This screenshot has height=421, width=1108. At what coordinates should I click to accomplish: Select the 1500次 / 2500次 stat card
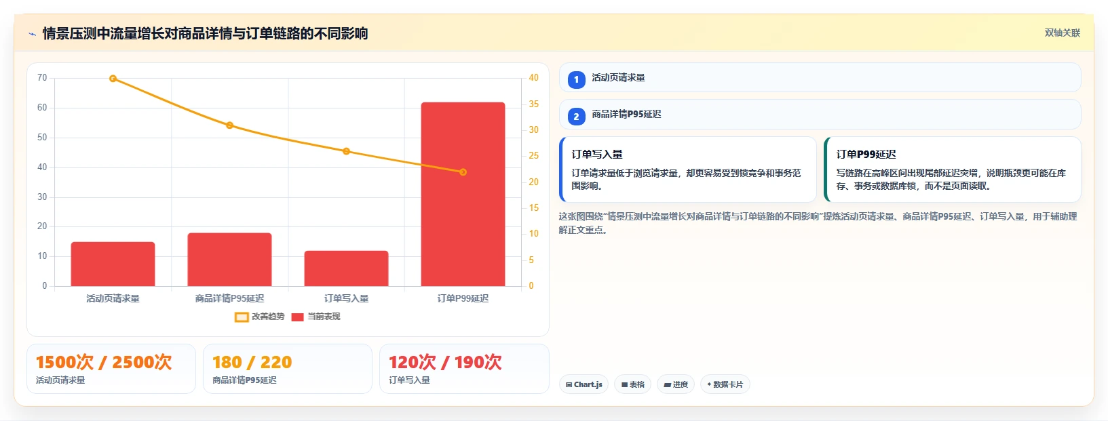(111, 369)
